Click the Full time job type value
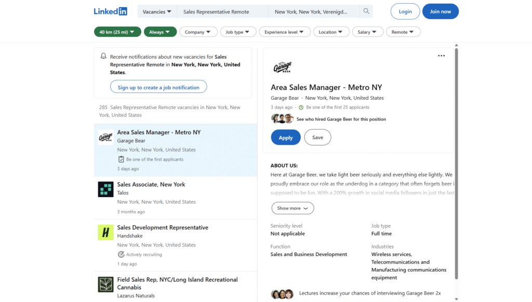Image resolution: width=532 pixels, height=302 pixels. 381,233
